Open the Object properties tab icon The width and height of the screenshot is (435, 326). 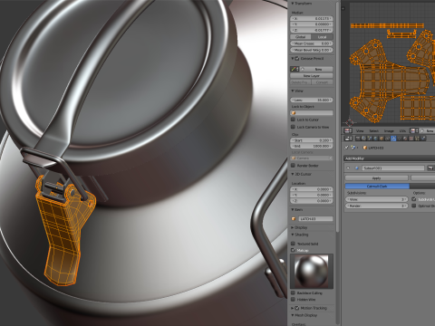click(x=382, y=139)
